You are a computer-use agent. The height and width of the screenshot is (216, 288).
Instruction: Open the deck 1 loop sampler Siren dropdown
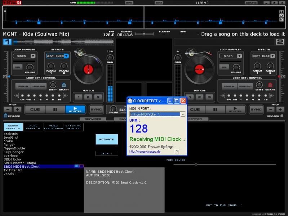(33, 56)
